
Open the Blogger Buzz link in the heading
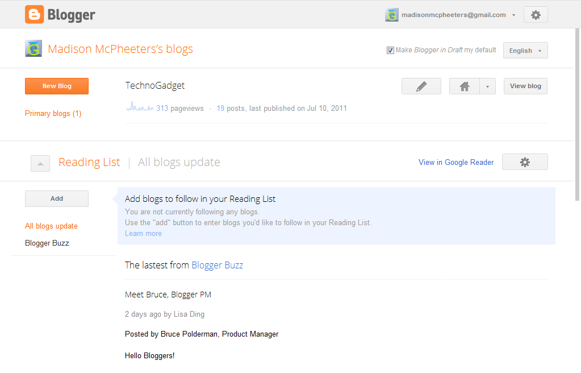click(217, 265)
